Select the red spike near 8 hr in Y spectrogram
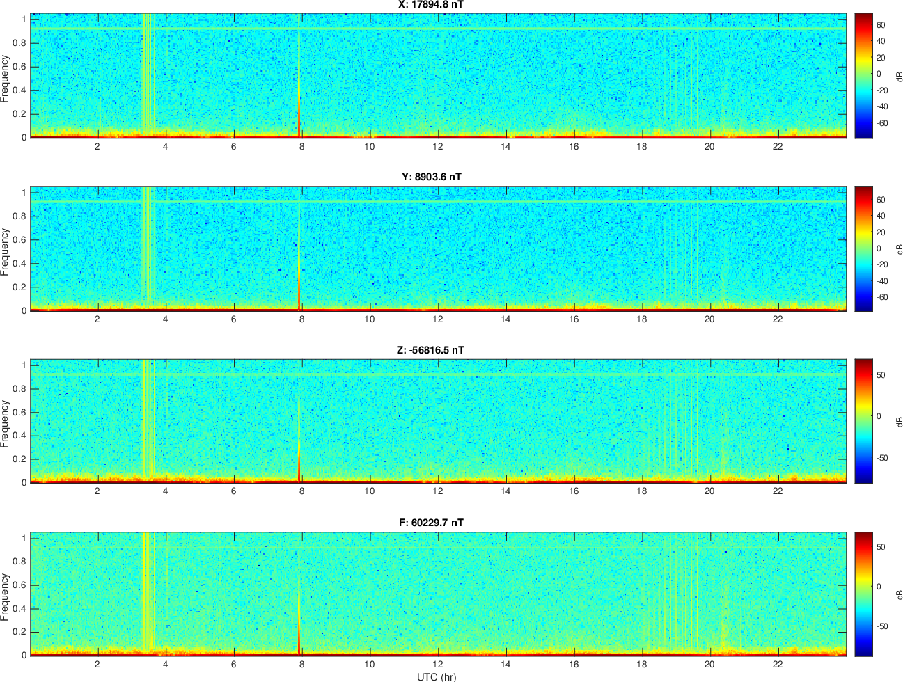 coord(299,289)
